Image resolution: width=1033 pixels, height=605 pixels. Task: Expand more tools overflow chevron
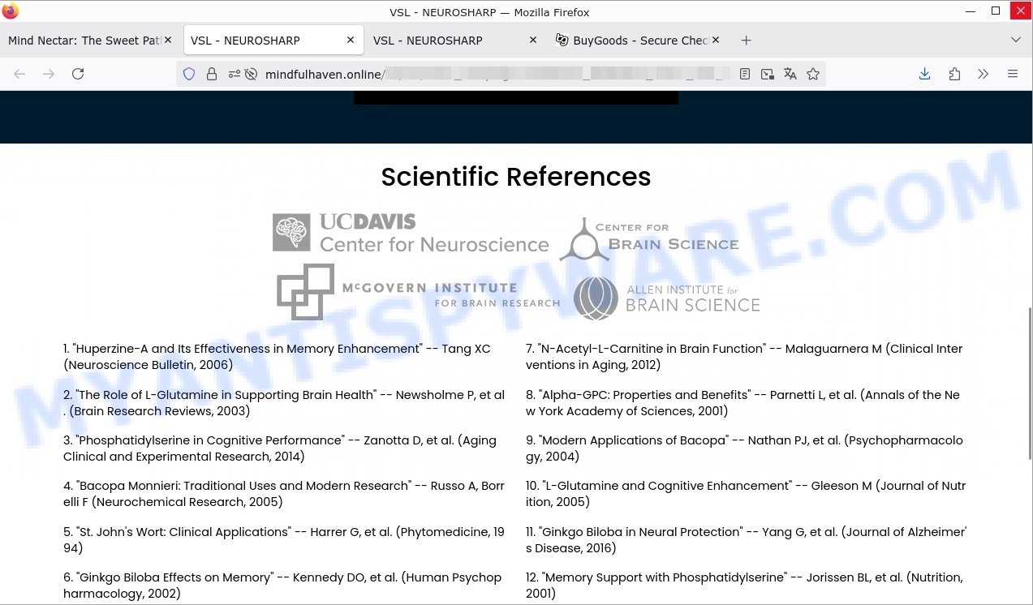coord(984,74)
